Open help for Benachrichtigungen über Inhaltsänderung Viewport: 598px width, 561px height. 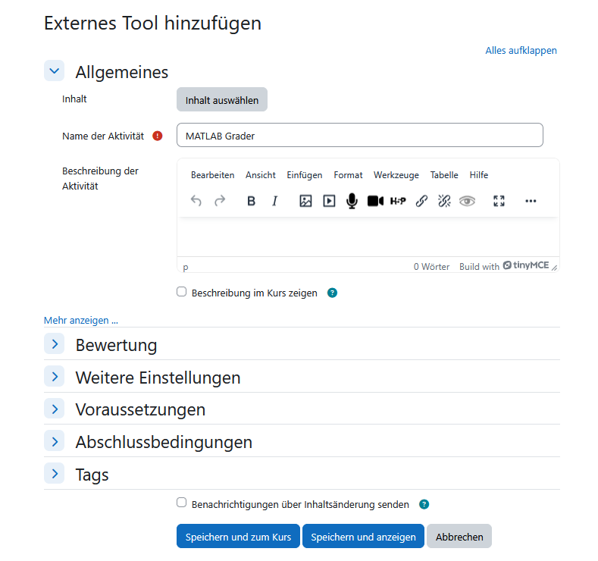tap(424, 505)
